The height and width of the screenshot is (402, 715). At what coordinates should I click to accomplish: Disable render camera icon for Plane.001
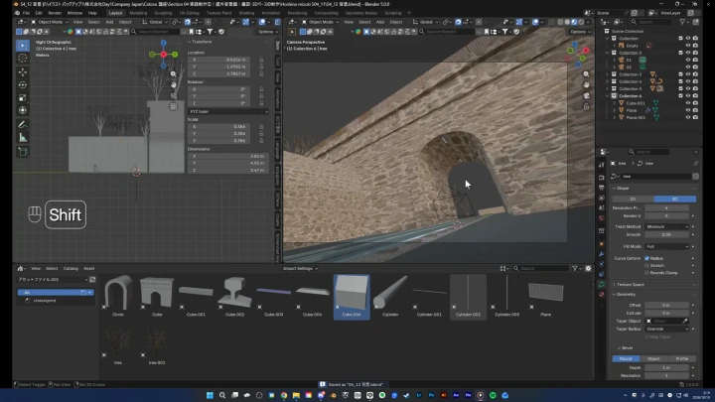point(695,117)
